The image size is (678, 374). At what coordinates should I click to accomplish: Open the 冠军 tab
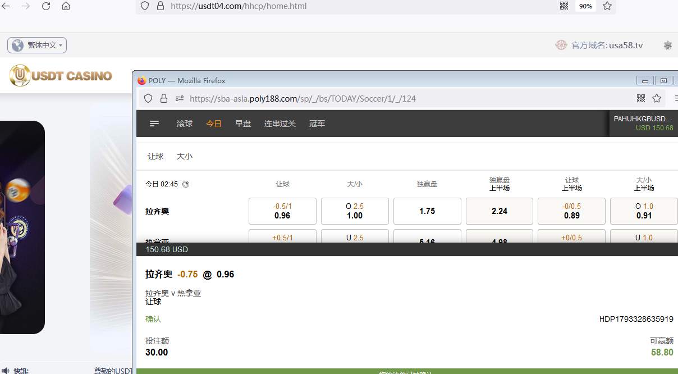[317, 124]
